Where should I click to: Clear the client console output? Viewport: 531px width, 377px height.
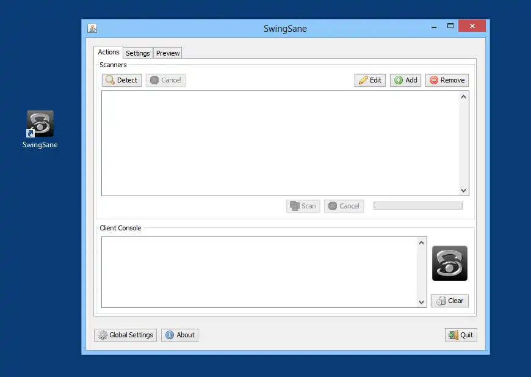tap(450, 301)
